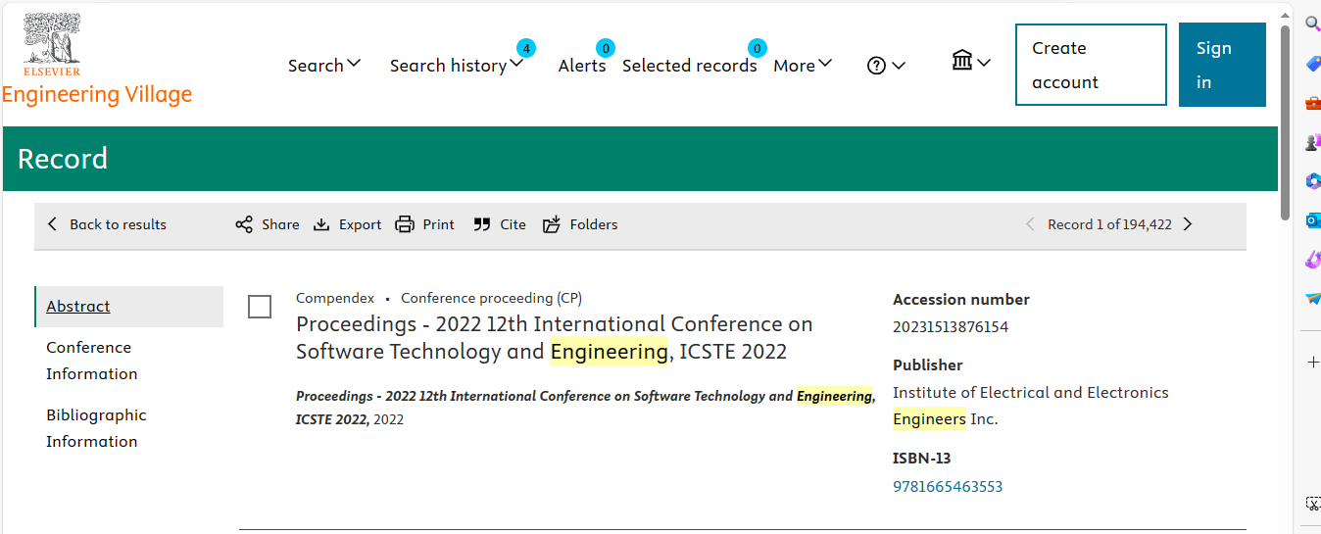Click the Sign in button
Screen dimensions: 1321x534
(1222, 65)
